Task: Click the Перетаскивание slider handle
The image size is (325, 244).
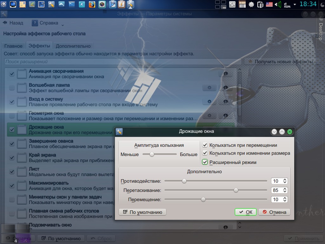Action: tap(236, 190)
